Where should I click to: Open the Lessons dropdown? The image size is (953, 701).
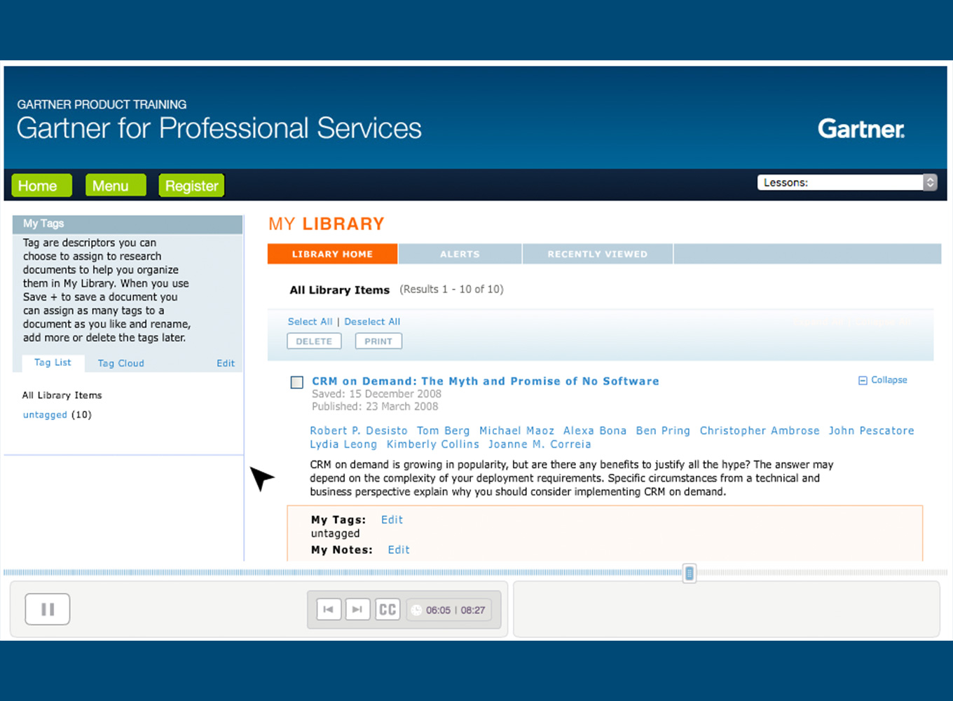pyautogui.click(x=847, y=182)
